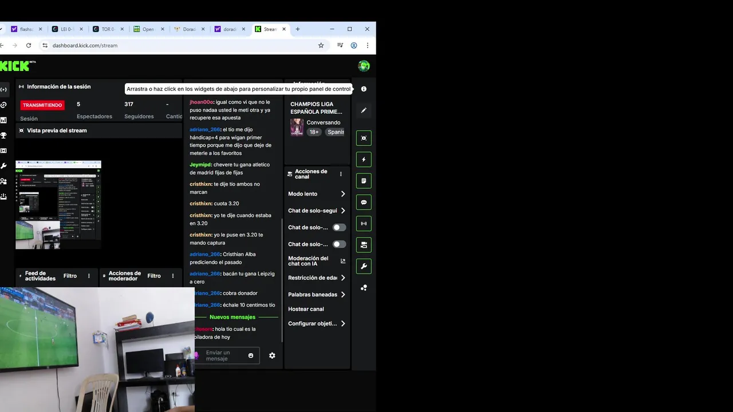733x412 pixels.
Task: Toggle the chat bubble widget icon
Action: tap(364, 202)
